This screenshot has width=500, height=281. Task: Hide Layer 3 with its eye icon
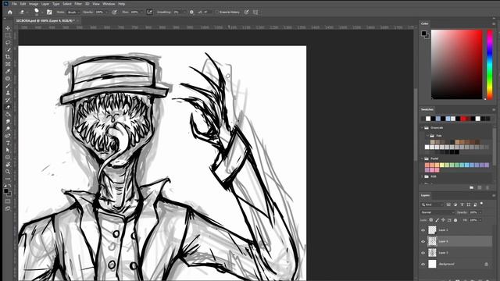pos(423,253)
